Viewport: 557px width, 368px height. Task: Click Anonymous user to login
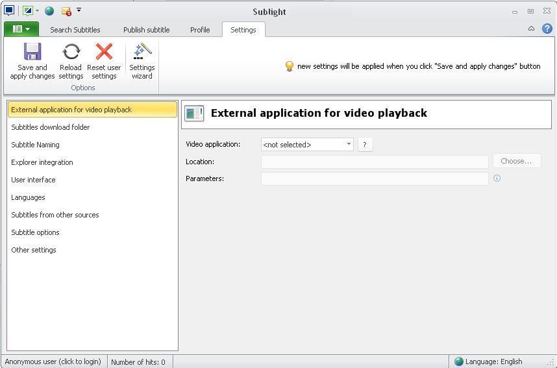point(53,362)
